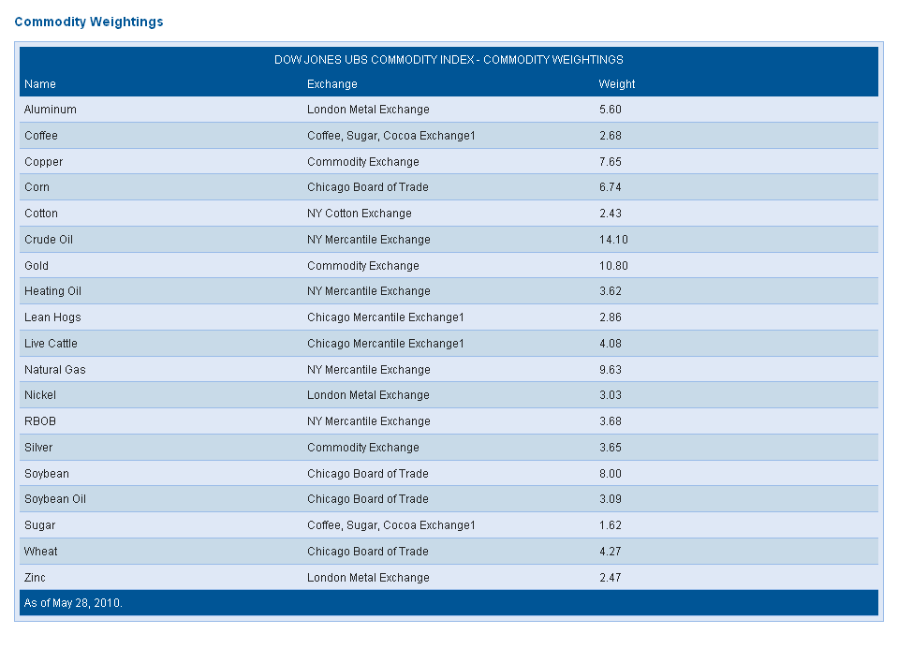Select Zinc's London Metal Exchange cell
898x649 pixels.
[x=368, y=578]
